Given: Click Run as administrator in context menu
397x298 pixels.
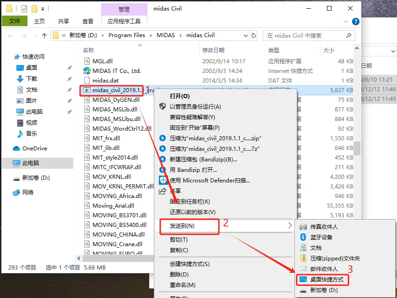Looking at the screenshot, I should coord(195,107).
